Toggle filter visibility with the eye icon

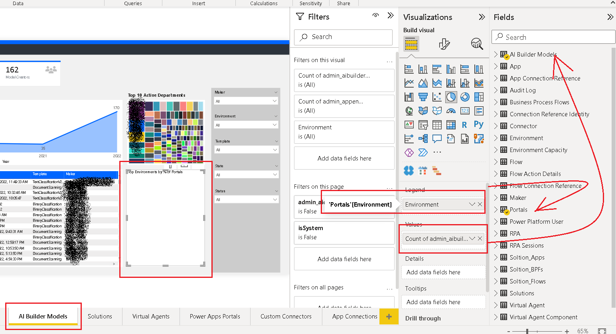coord(375,15)
